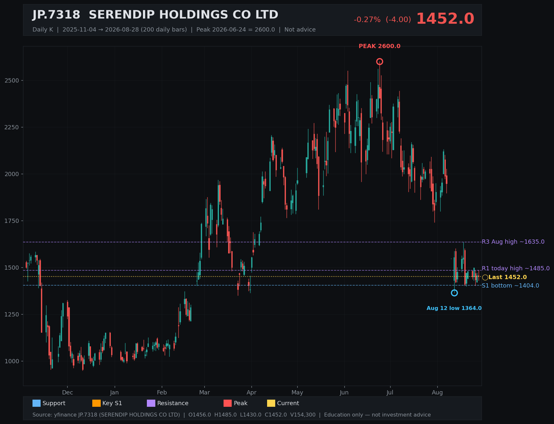Viewport: 554px width, 424px height.
Task: Click the red peak circle marker
Action: [x=380, y=62]
